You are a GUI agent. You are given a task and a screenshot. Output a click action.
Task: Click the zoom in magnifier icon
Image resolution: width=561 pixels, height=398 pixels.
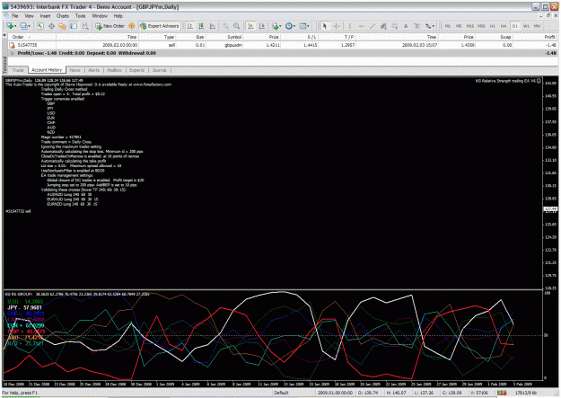click(x=225, y=26)
